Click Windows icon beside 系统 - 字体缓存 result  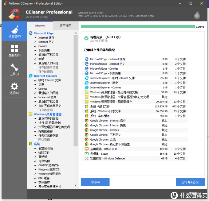click(x=87, y=116)
